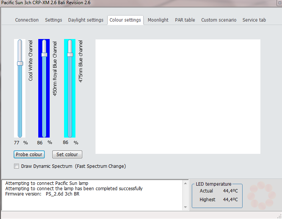Click the Probe colour button
This screenshot has width=282, height=219.
pos(29,155)
